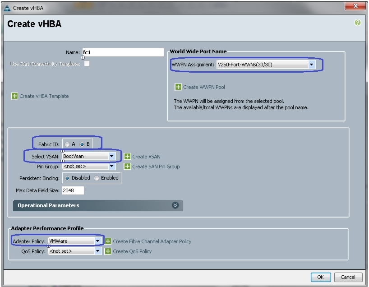Click the Create QoS Policy link
The width and height of the screenshot is (369, 287).
click(132, 251)
